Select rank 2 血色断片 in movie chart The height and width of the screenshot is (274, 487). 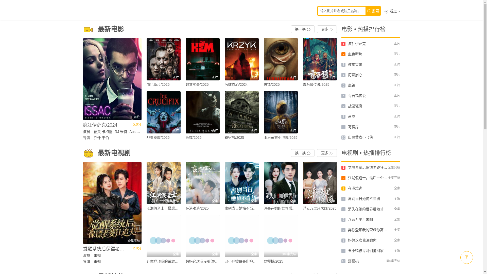(371, 54)
